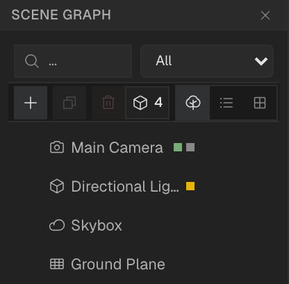Click the Skybox cloud icon
289x284 pixels.
pos(57,225)
